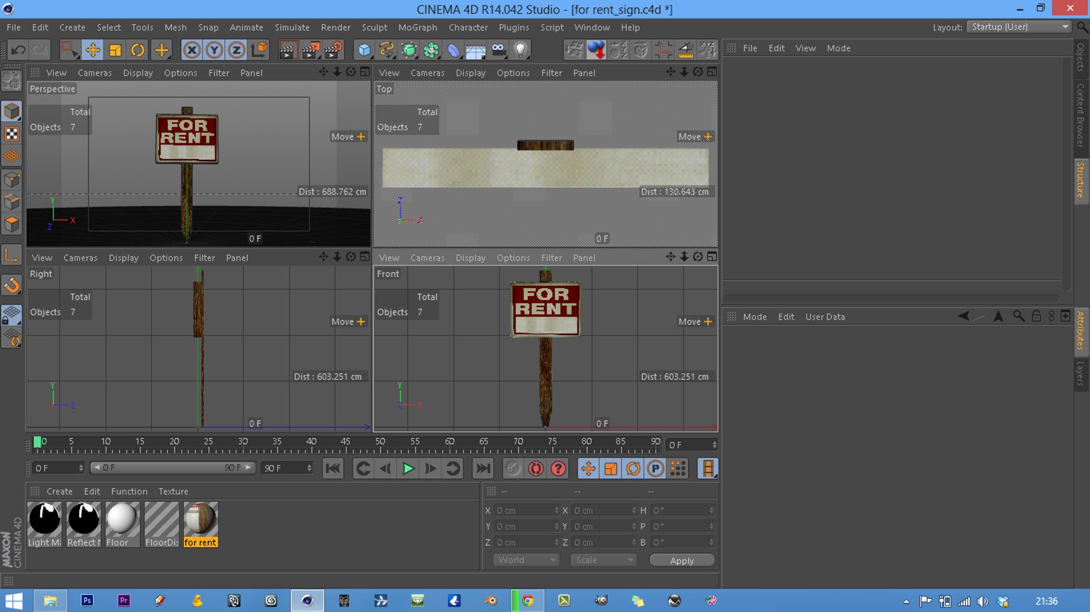Click the Go to End of animation button
The image size is (1090, 612).
point(483,469)
